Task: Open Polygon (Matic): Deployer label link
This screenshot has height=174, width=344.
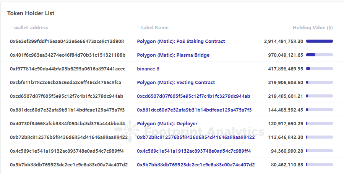Action: [167, 124]
